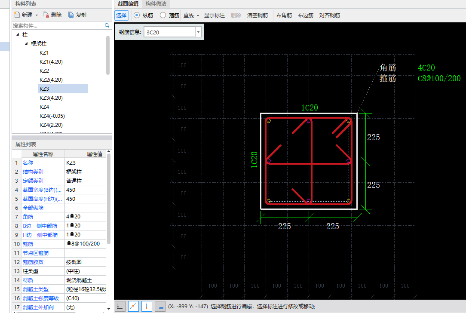This screenshot has height=313, width=466.
Task: Select KZ1(4.20) in the component tree
Action: point(51,62)
